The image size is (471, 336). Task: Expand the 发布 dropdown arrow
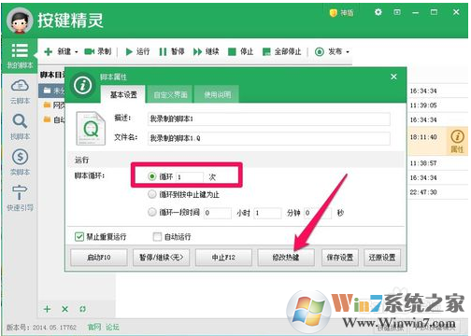point(348,52)
